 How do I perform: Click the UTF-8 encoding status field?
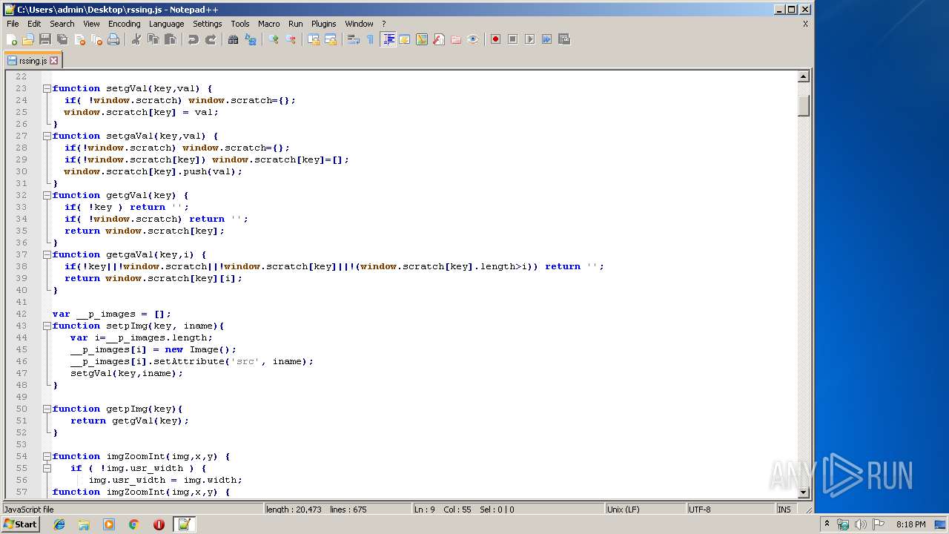tap(730, 510)
